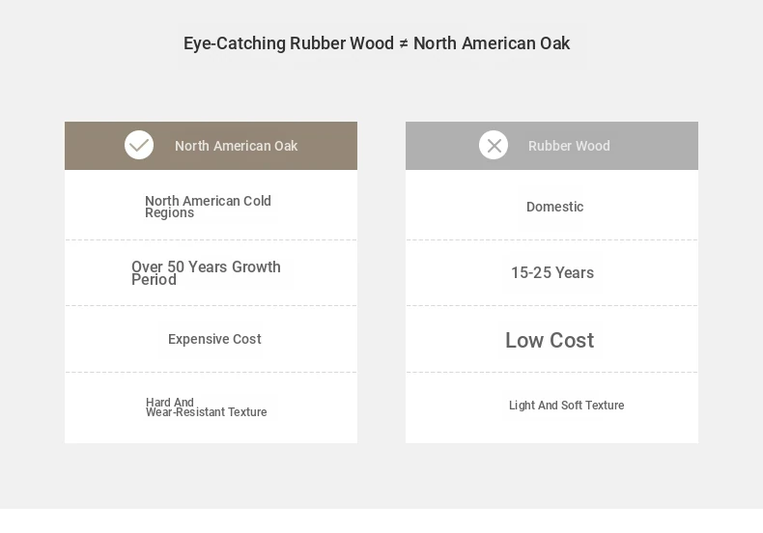Select the North American Oak header label
The image size is (763, 533).
click(x=236, y=146)
